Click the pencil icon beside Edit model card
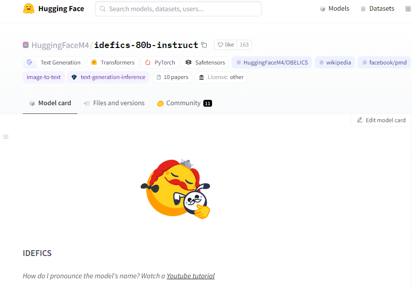This screenshot has height=287, width=412. tap(360, 120)
